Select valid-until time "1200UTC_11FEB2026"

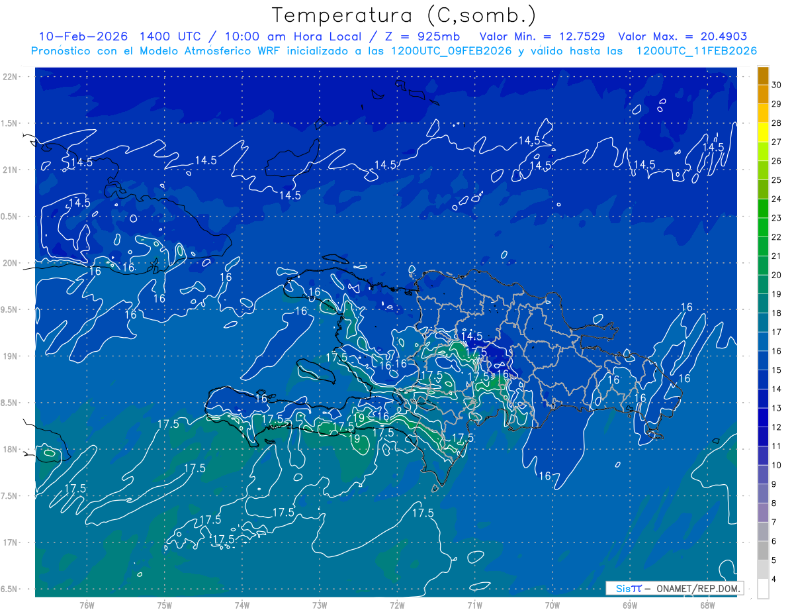[697, 51]
